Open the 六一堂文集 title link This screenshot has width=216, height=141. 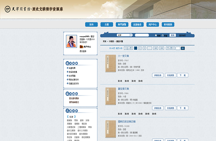(x=123, y=56)
